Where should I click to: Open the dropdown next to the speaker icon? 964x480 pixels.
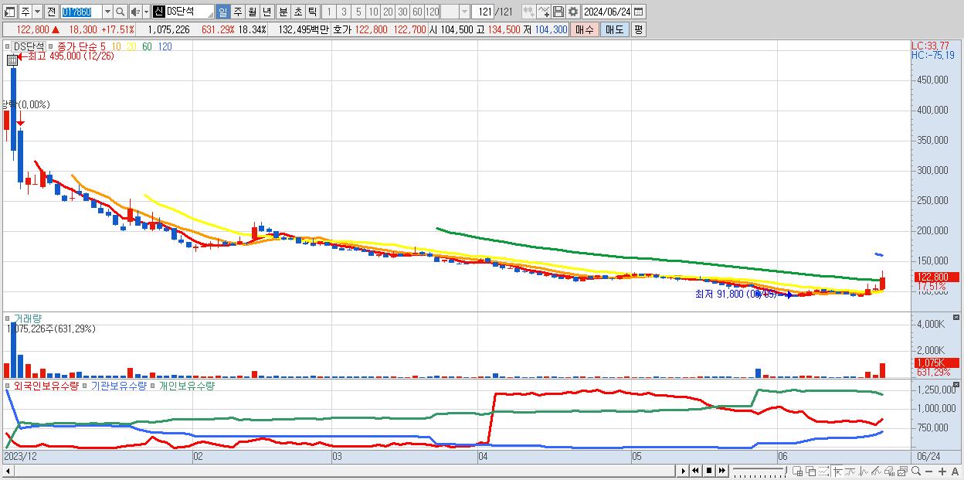tap(146, 12)
